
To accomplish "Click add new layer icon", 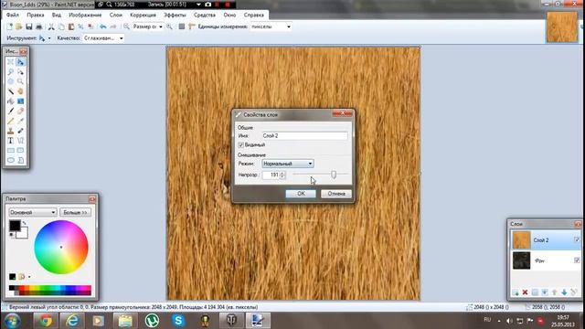I will click(516, 292).
